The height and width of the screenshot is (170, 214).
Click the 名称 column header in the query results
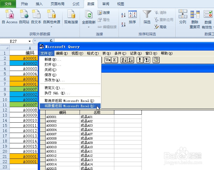[x=97, y=112]
